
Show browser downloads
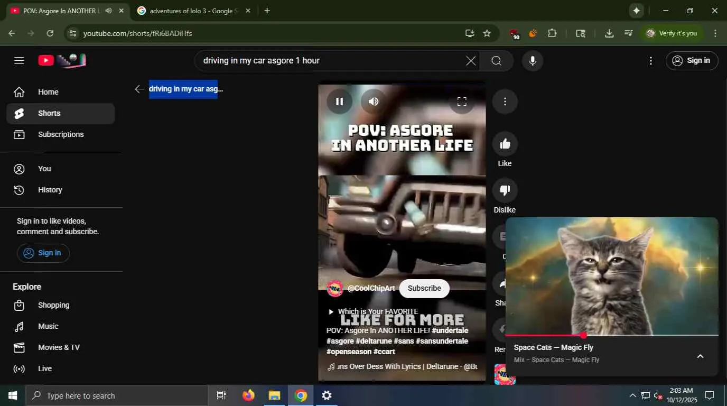click(x=609, y=33)
